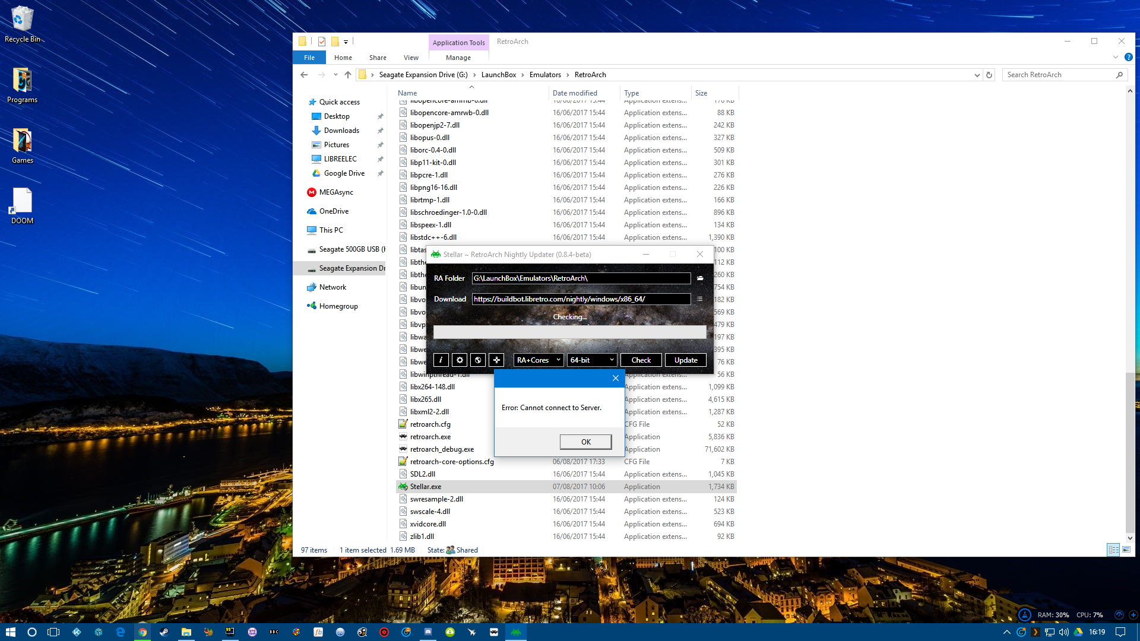Open the Share ribbon tab
This screenshot has height=641, width=1140.
click(378, 58)
